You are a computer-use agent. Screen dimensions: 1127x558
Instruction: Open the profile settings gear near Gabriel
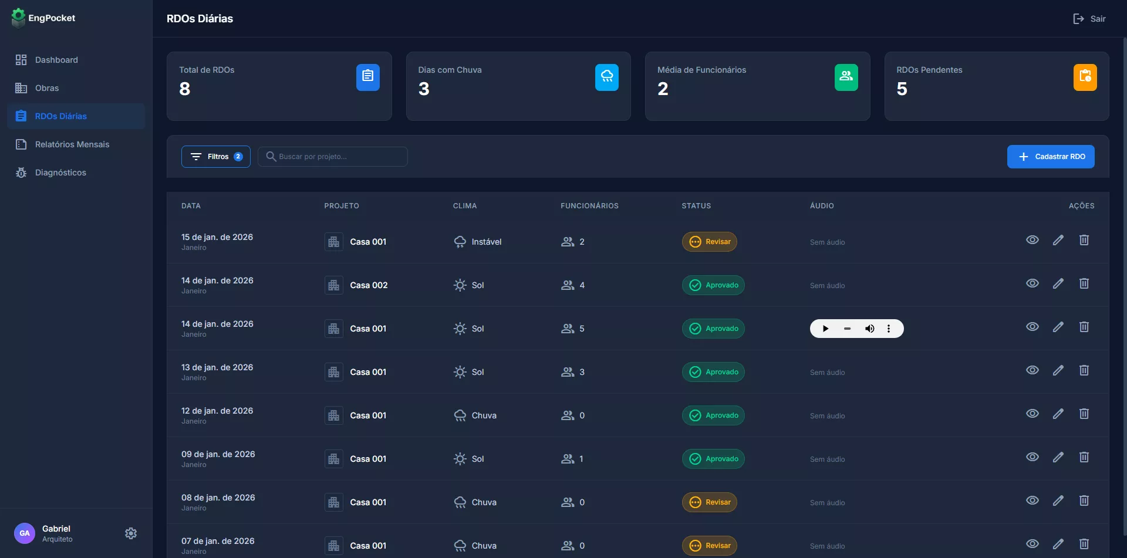(x=130, y=533)
